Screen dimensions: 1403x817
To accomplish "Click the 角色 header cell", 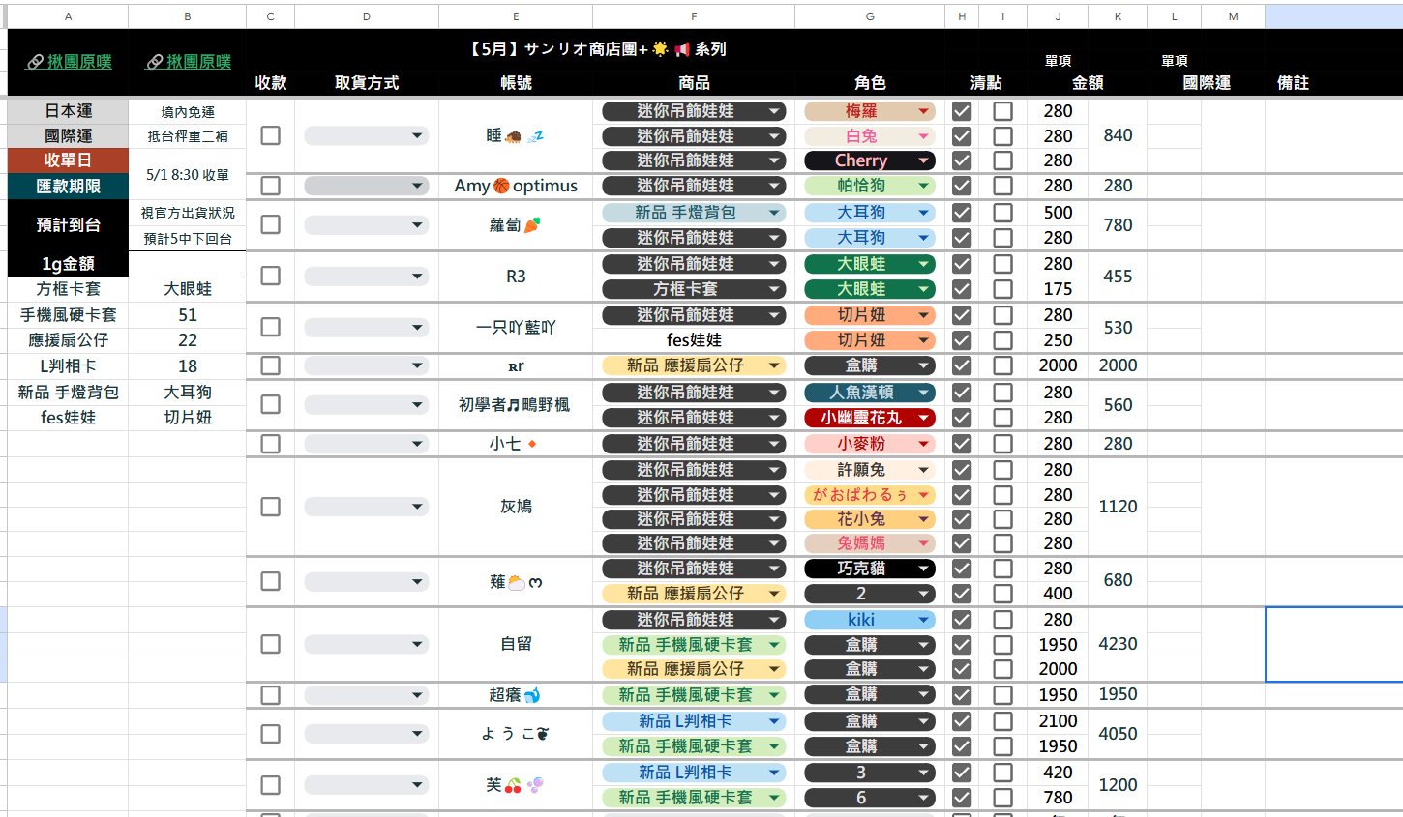I will click(x=870, y=83).
